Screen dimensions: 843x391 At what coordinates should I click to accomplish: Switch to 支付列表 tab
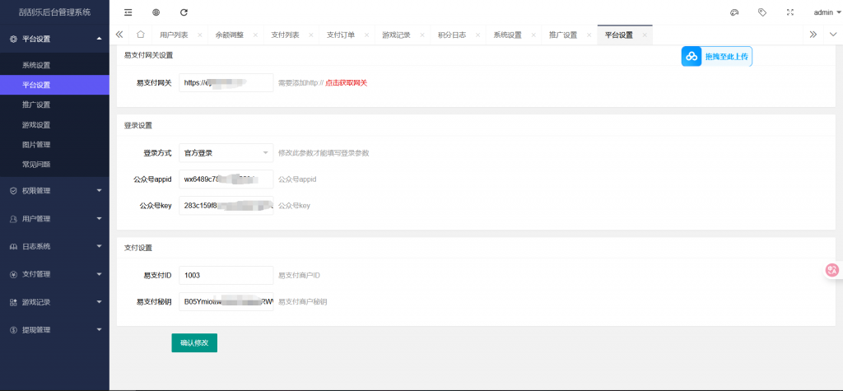click(x=286, y=35)
